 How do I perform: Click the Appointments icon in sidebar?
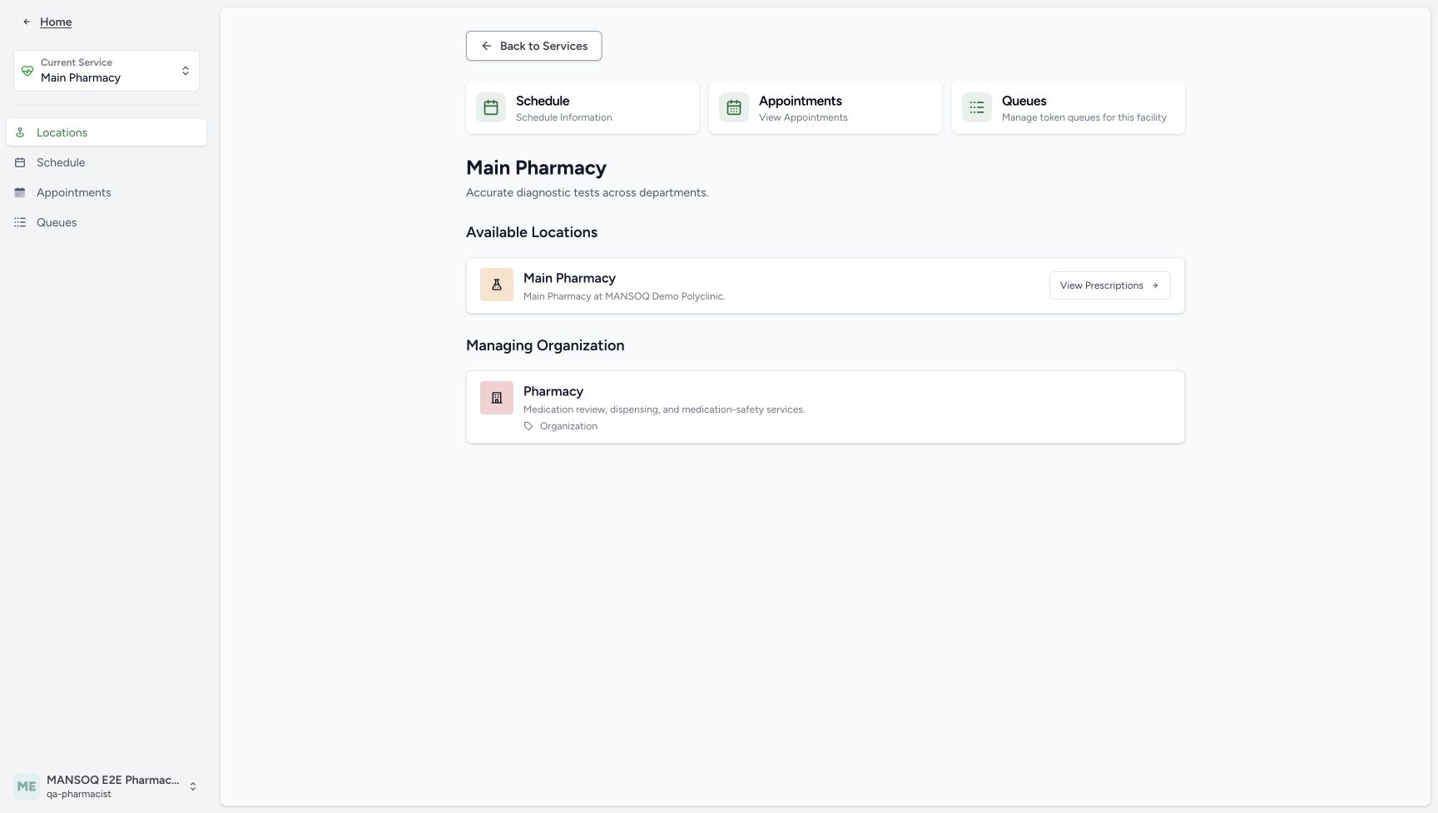click(20, 192)
